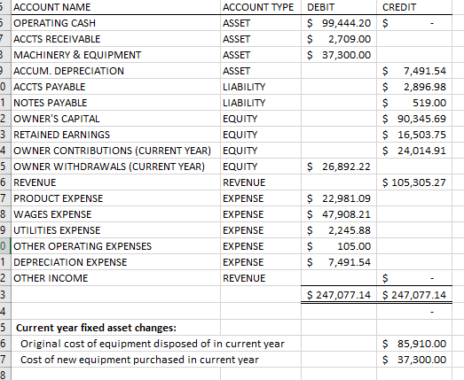The height and width of the screenshot is (380, 464).
Task: Click the debit amount 2,245.88
Action: 339,230
